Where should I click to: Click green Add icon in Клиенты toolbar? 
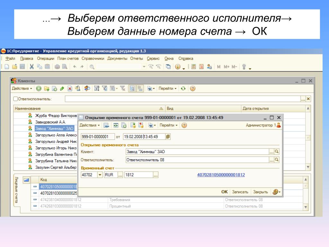pyautogui.click(x=39, y=89)
